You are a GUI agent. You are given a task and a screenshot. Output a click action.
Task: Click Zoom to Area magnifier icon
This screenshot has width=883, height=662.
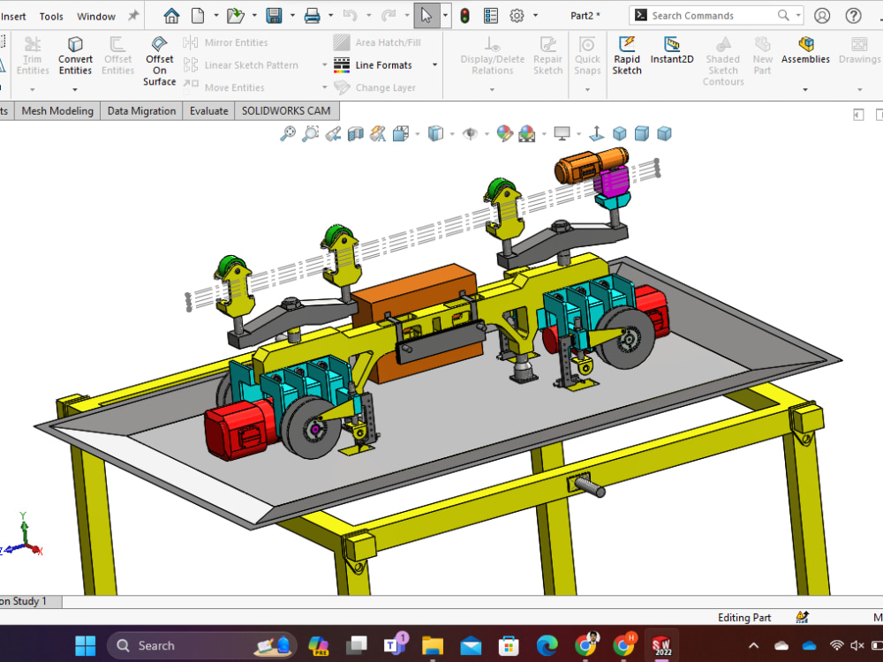310,133
